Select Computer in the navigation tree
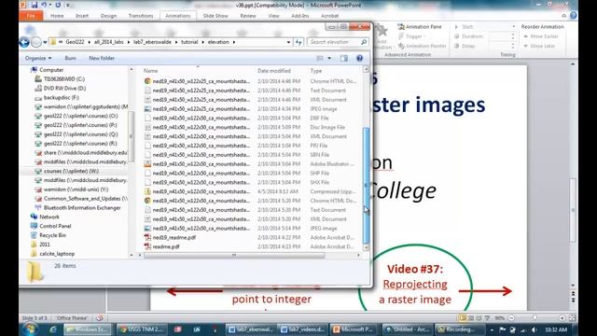Viewport: 597px width, 336px height. coord(51,70)
